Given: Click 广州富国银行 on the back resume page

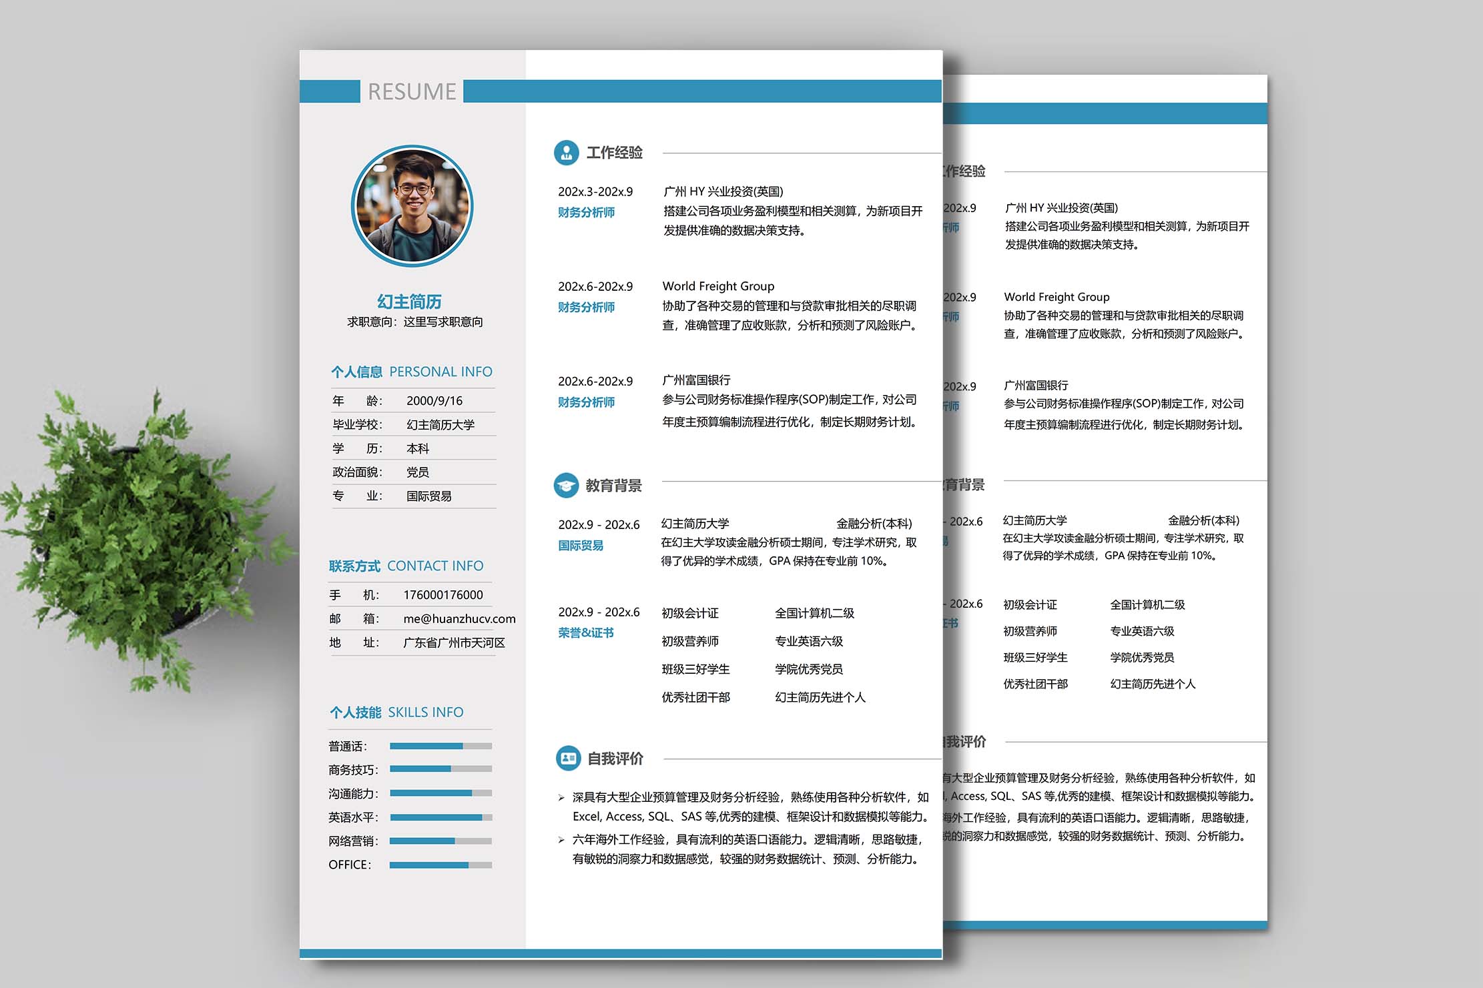Looking at the screenshot, I should (x=1036, y=385).
